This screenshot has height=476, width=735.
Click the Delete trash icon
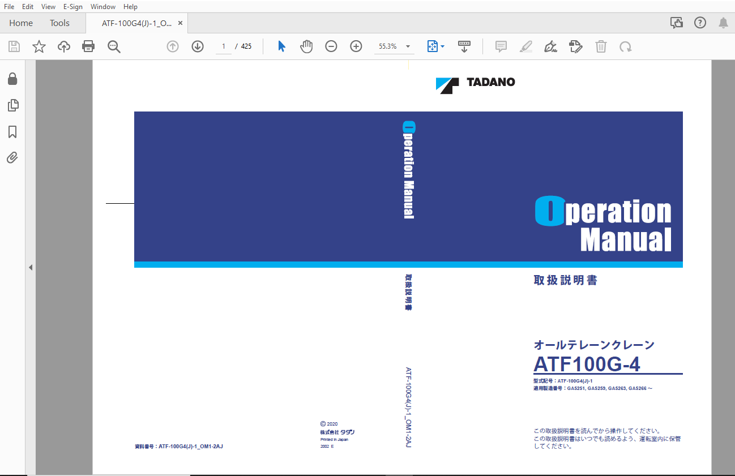(601, 46)
